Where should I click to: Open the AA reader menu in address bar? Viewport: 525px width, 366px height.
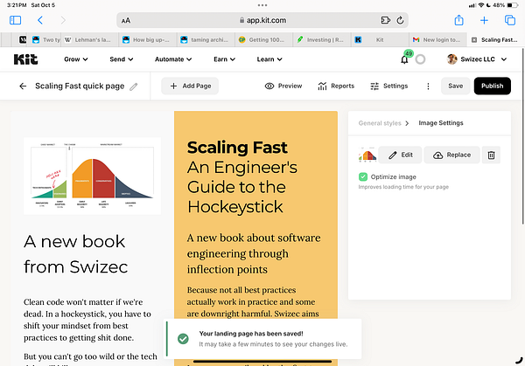click(126, 21)
